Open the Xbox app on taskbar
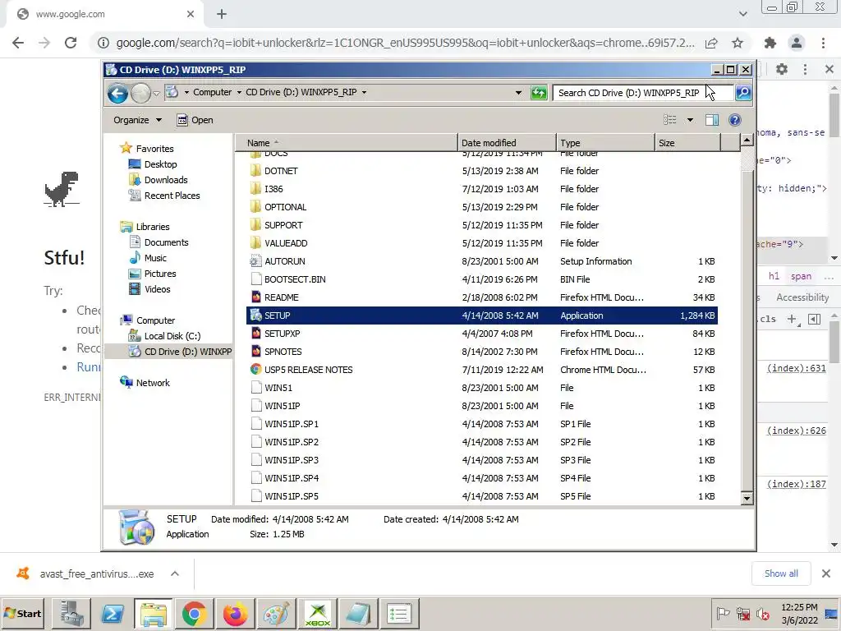This screenshot has width=841, height=631. pos(318,614)
